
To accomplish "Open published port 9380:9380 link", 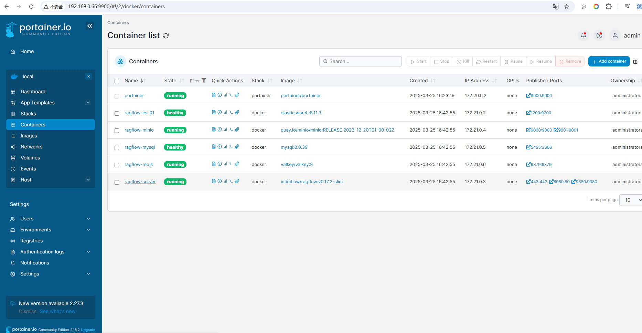I will pos(584,181).
